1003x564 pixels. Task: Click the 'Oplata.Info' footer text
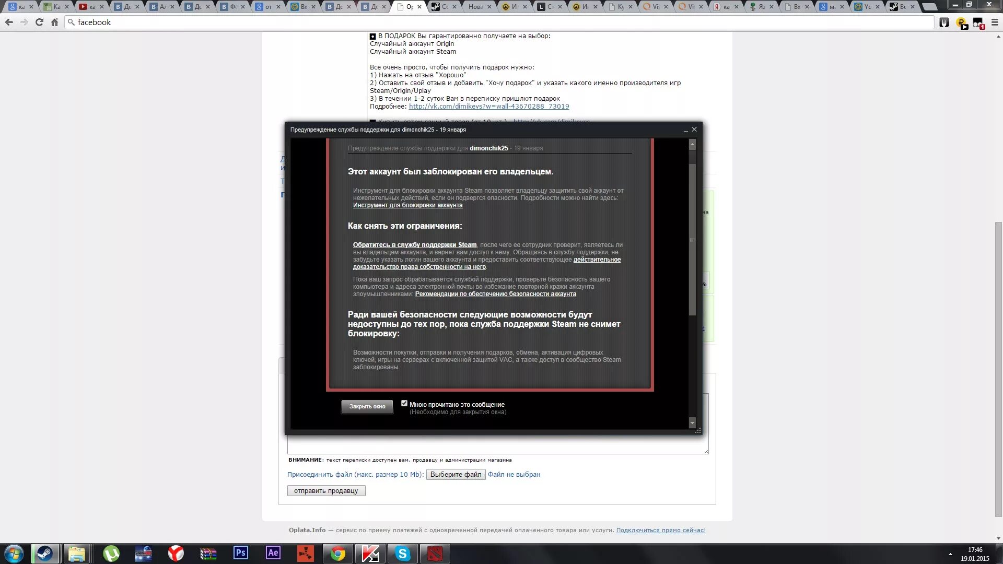[307, 530]
